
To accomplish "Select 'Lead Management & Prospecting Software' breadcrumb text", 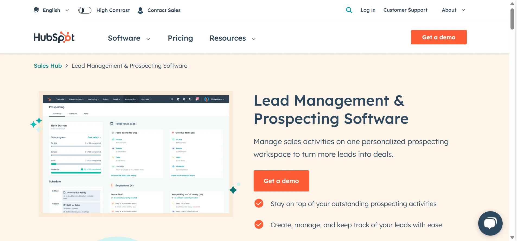I will click(129, 66).
